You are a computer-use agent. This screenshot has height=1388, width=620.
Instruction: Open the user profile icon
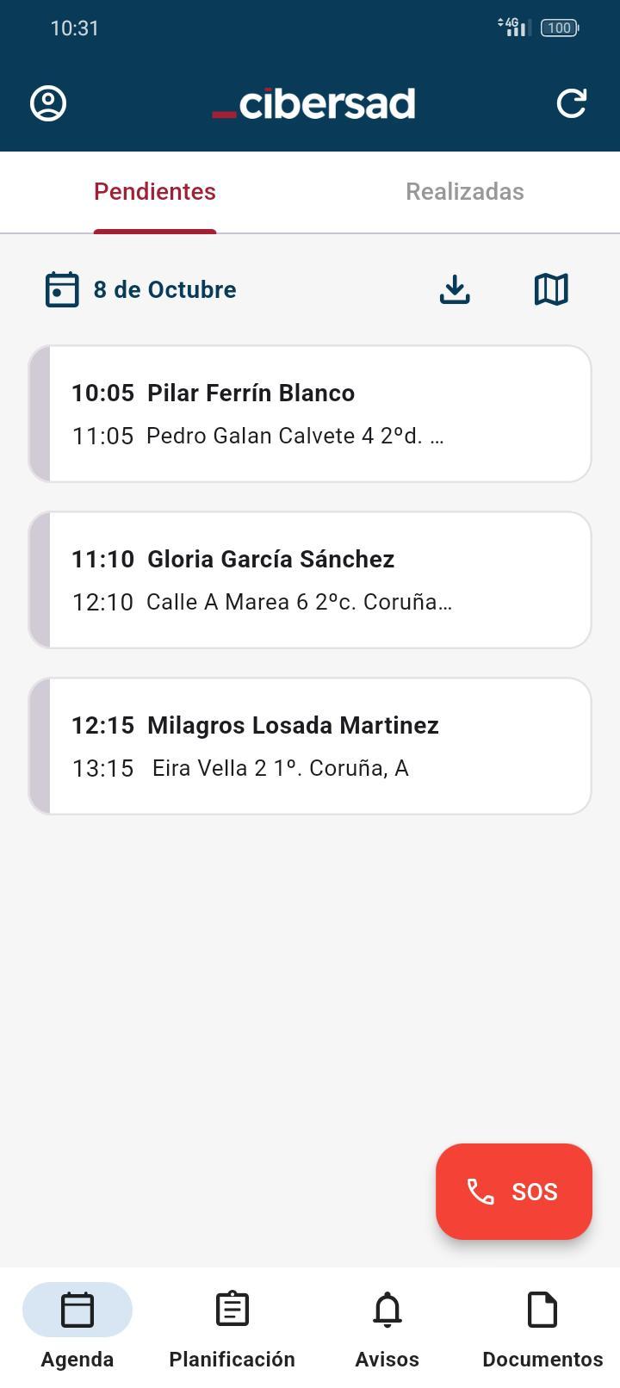click(x=48, y=103)
